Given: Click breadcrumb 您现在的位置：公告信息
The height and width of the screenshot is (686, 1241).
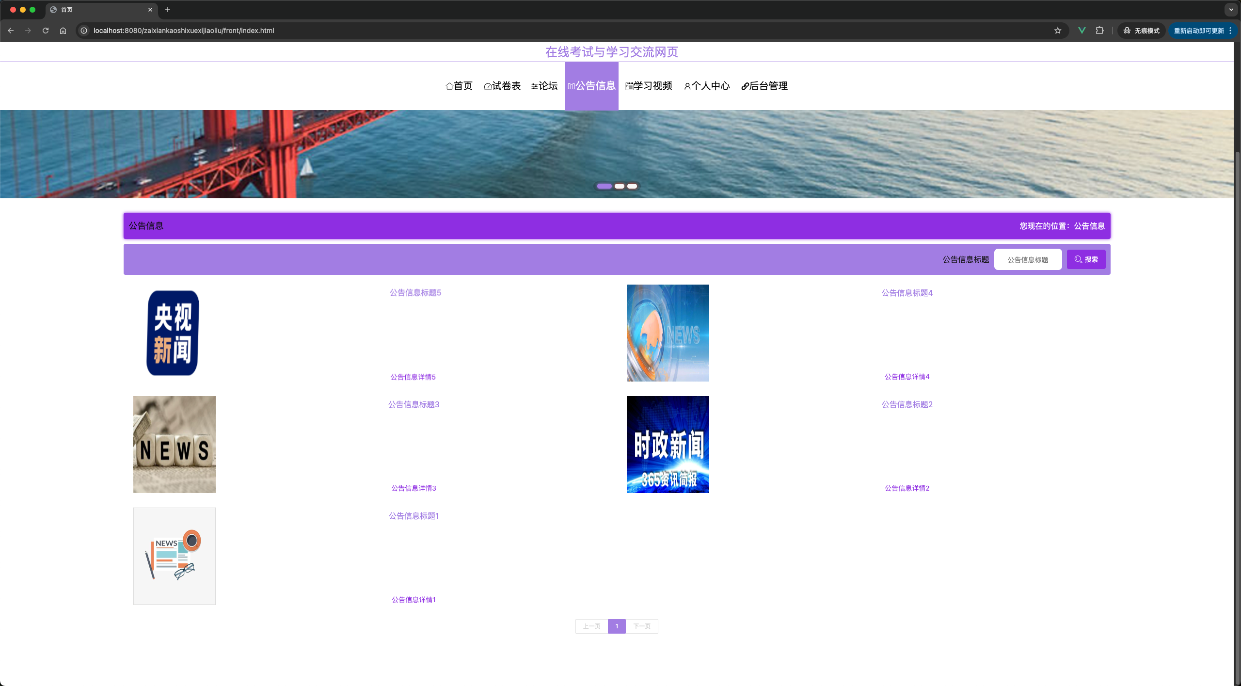Looking at the screenshot, I should 1062,226.
